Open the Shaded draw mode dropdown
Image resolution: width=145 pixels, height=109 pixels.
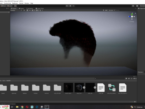[16, 10]
